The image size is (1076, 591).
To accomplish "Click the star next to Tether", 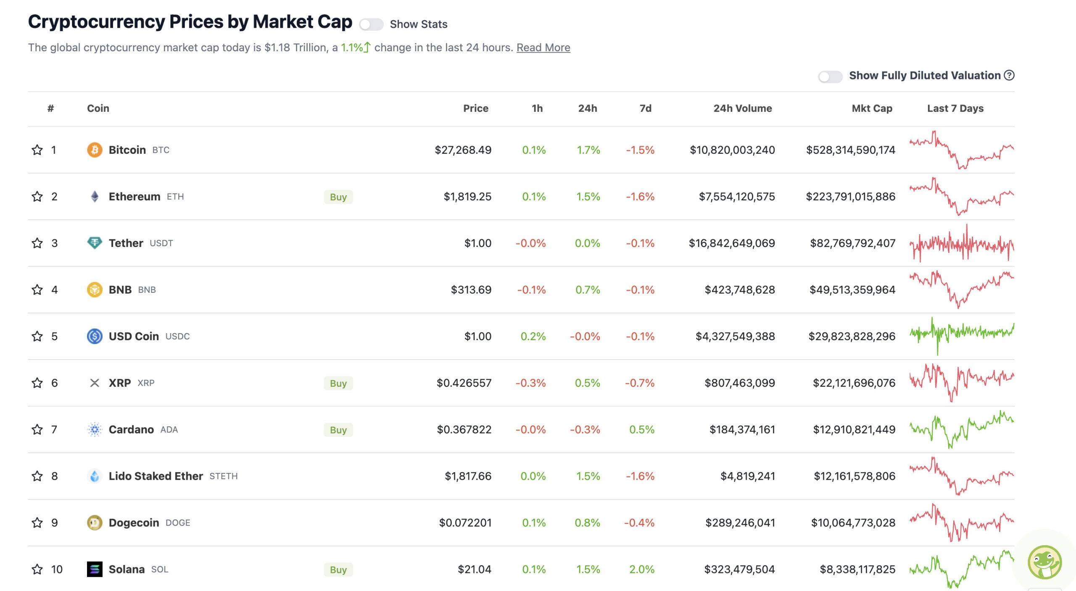I will (37, 243).
